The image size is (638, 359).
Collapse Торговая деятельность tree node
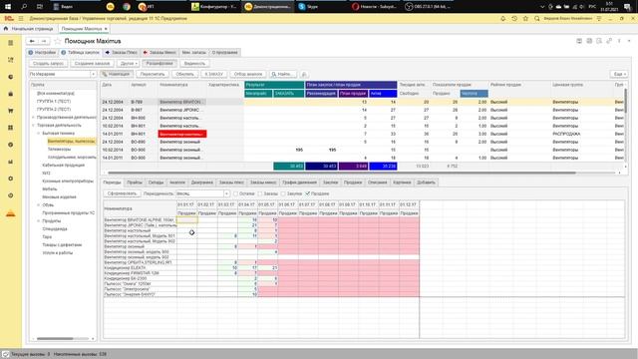click(x=33, y=126)
